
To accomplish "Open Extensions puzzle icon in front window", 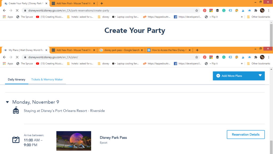I will tap(256, 57).
